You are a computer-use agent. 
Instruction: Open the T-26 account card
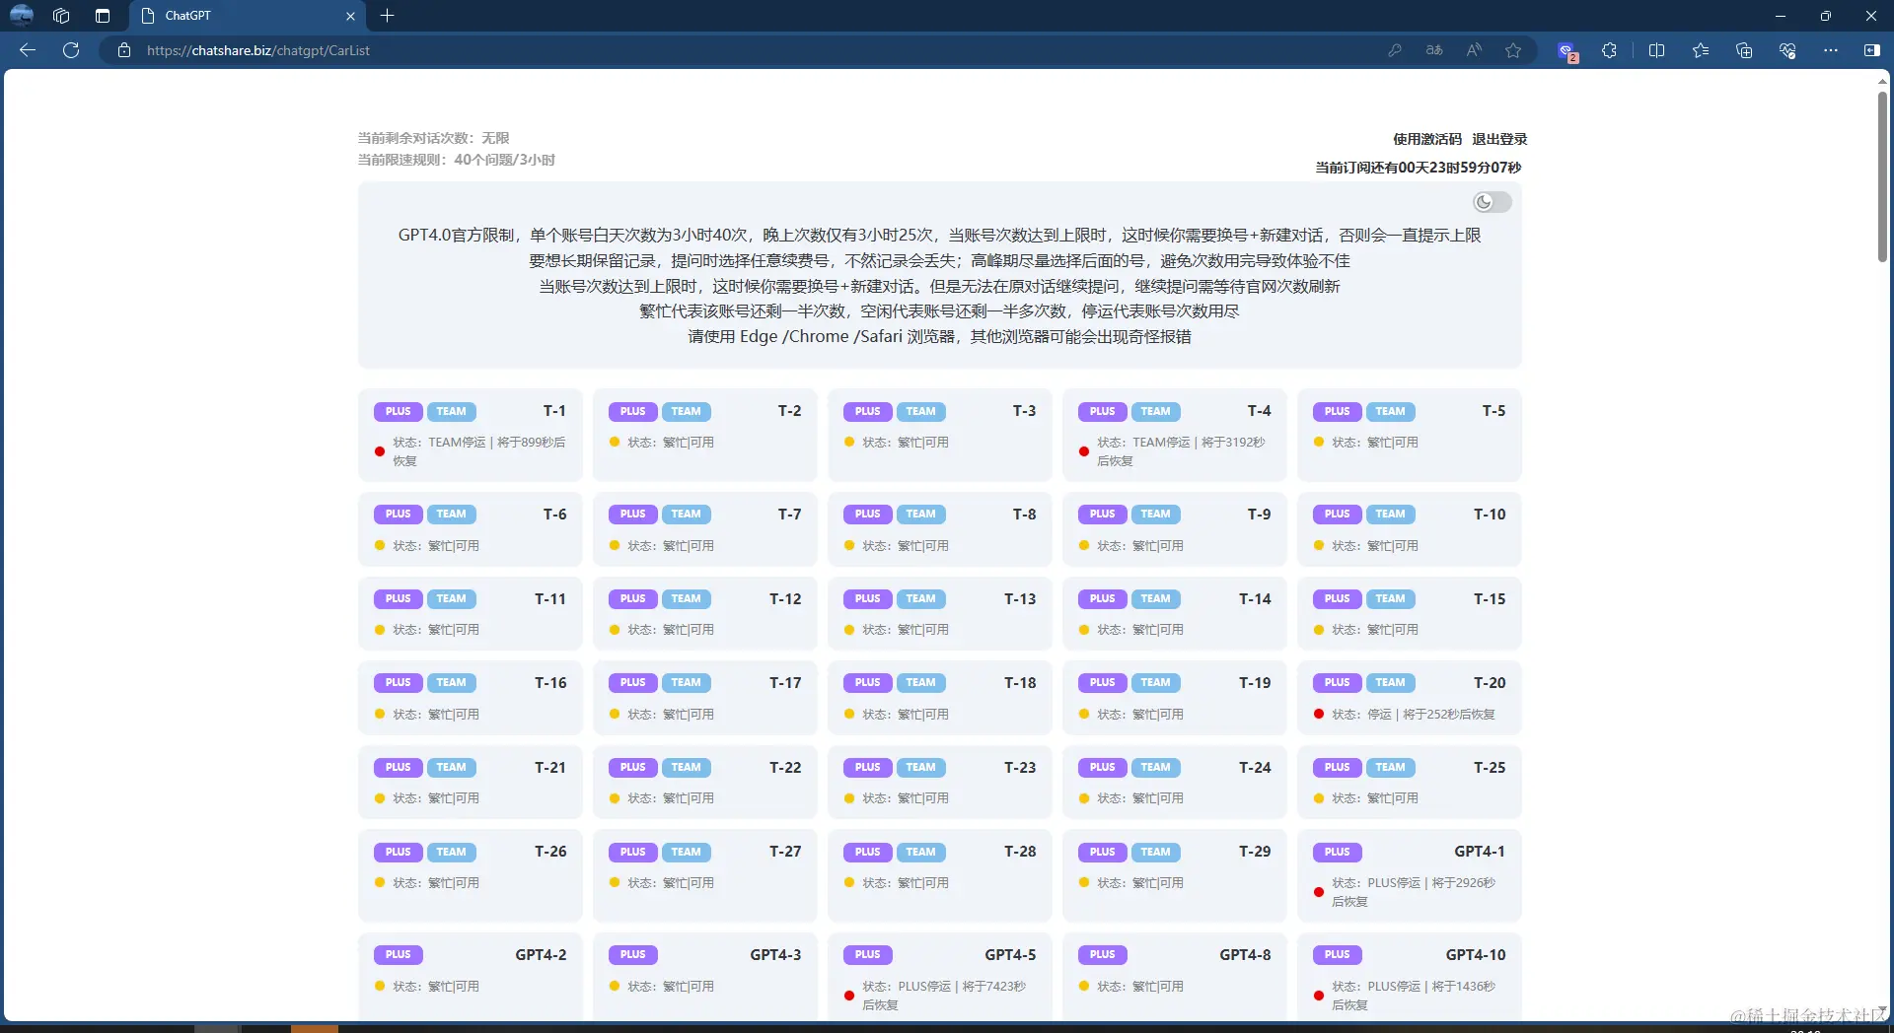(x=471, y=875)
